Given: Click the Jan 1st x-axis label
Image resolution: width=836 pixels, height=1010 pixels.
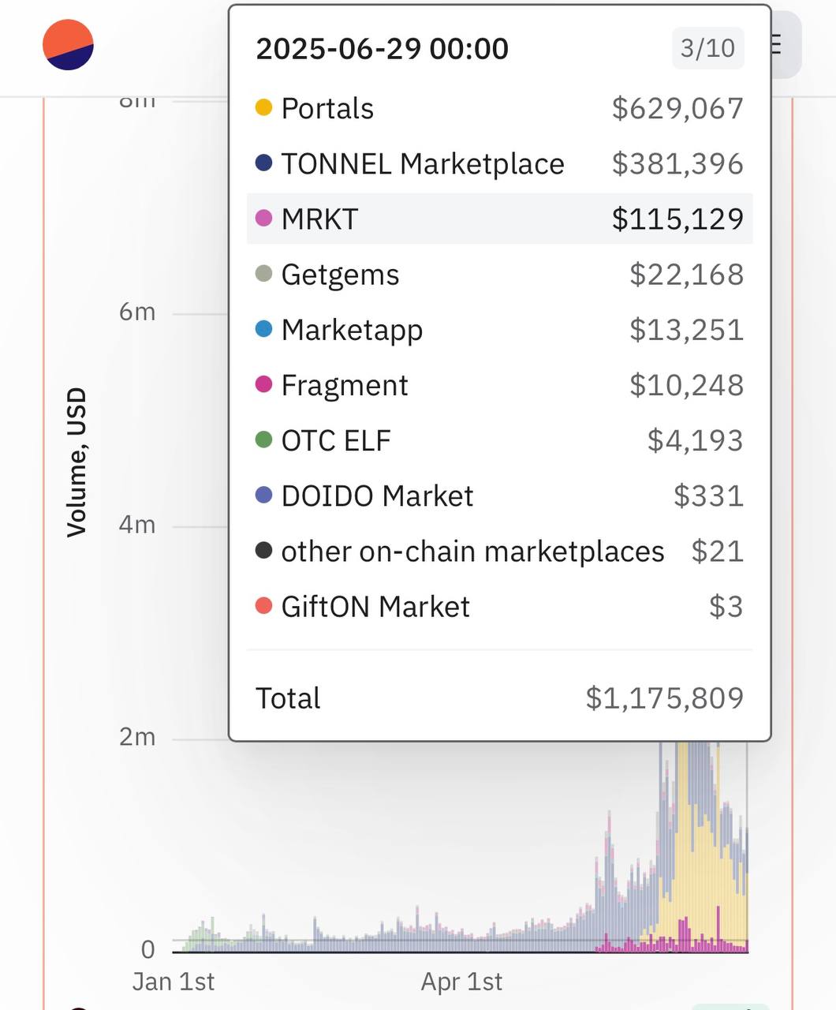Looking at the screenshot, I should coord(173,982).
